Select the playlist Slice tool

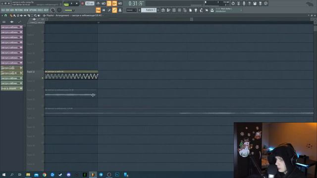click(29, 15)
